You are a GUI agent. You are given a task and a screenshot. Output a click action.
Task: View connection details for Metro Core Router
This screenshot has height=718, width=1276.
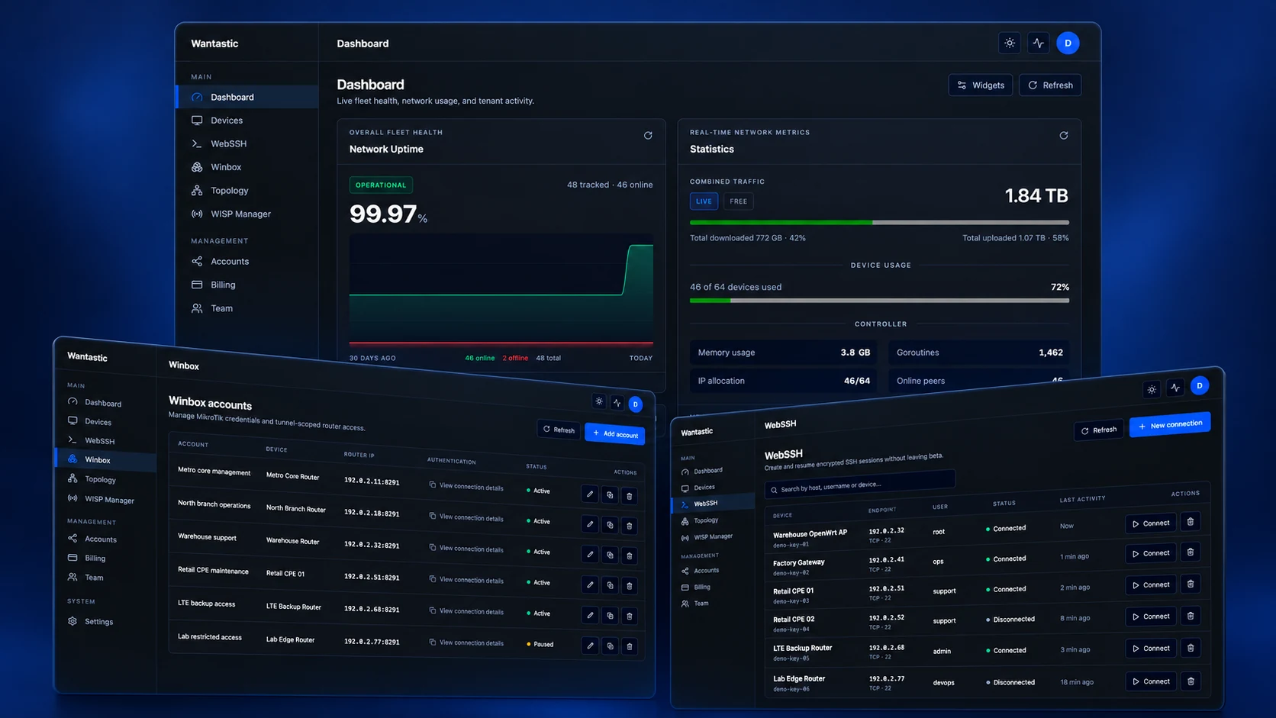coord(466,486)
